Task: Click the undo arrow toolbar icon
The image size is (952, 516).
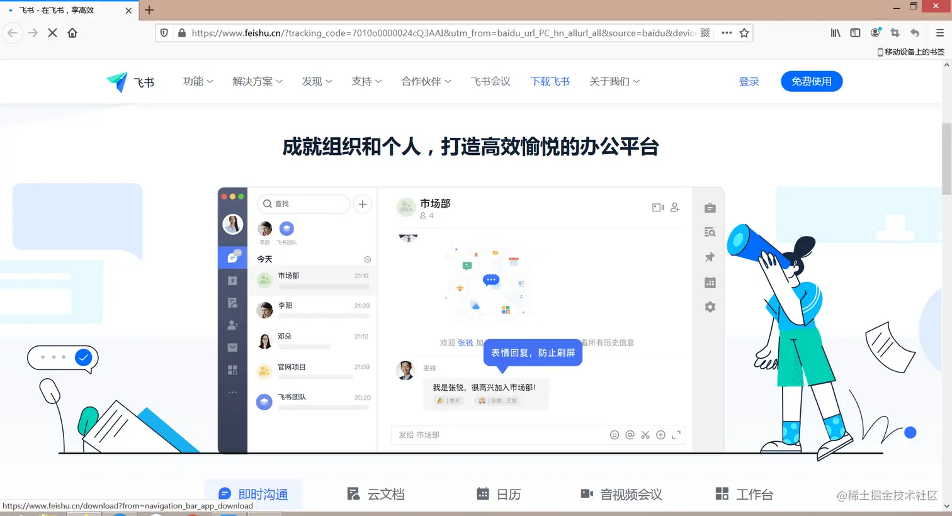Action: point(915,33)
